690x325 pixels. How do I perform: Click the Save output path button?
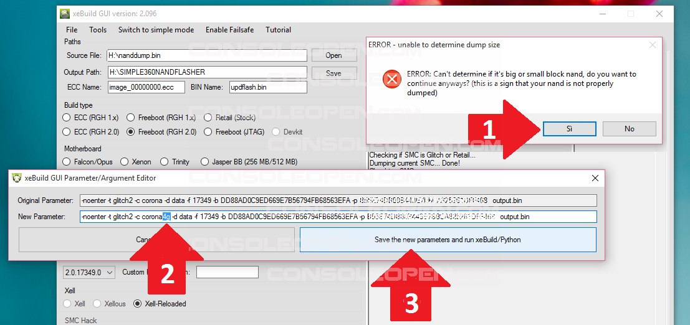[x=334, y=73]
